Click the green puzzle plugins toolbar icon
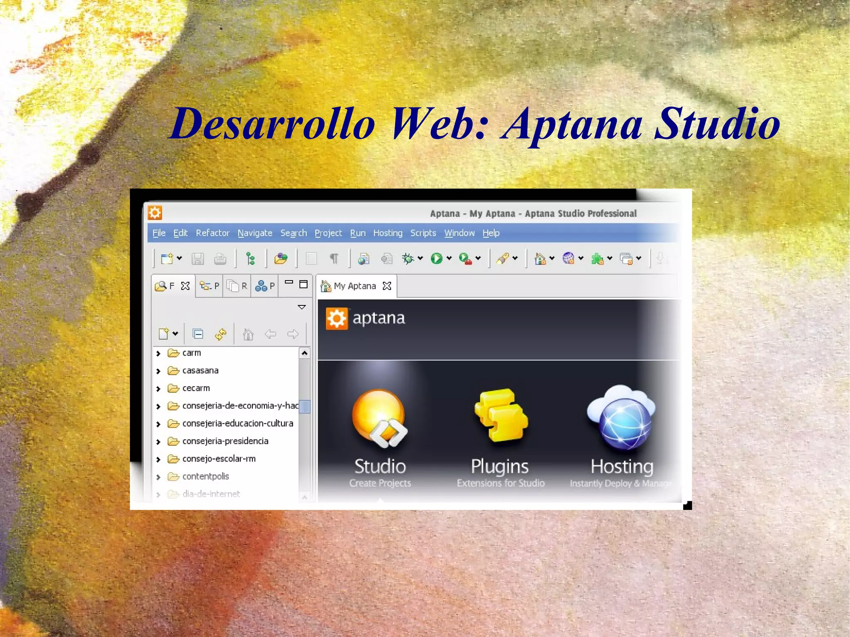The height and width of the screenshot is (637, 850). point(597,259)
